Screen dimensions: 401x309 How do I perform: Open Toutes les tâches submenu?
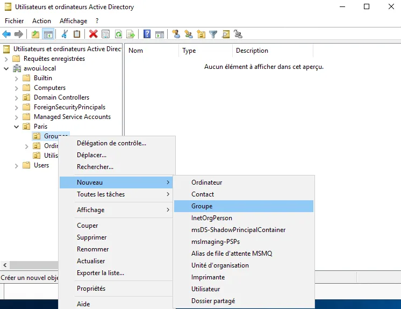(117, 194)
